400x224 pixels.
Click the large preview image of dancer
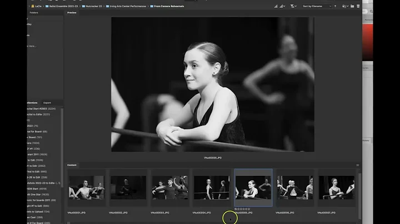pos(213,84)
